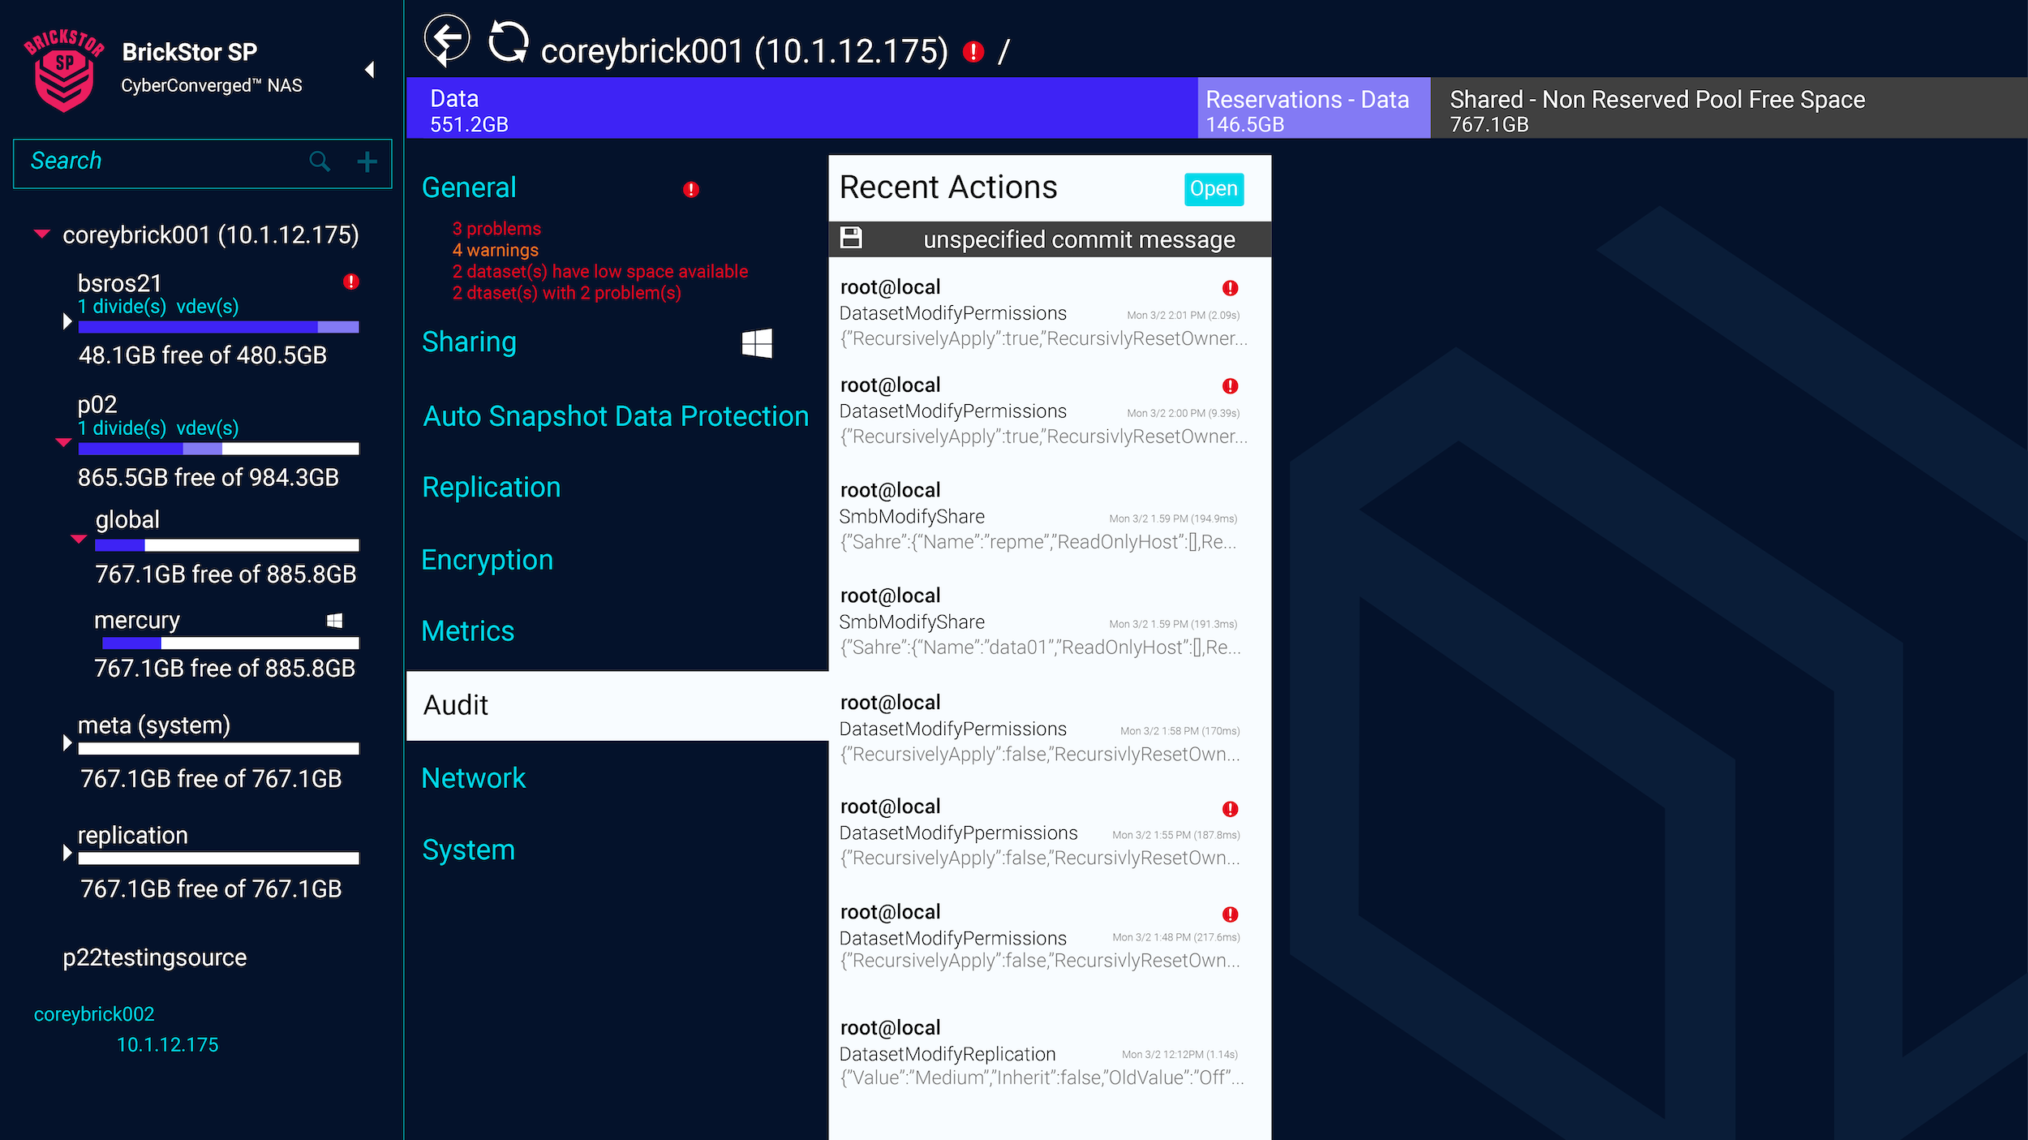Click the Open button in Recent Actions
Viewport: 2028px width, 1140px height.
click(x=1213, y=189)
